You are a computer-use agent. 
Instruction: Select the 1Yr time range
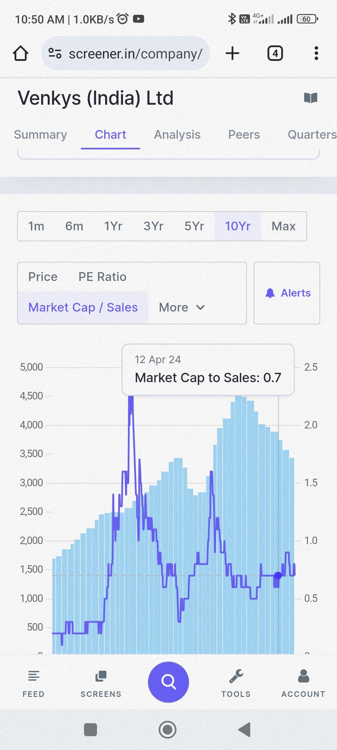[113, 226]
